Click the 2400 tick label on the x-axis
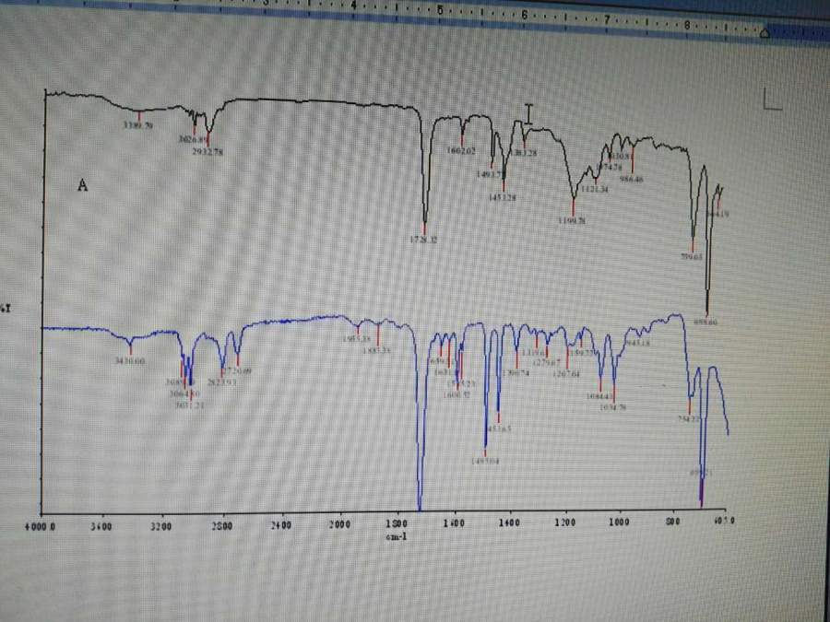Screen dimensions: 830x622 pos(281,525)
